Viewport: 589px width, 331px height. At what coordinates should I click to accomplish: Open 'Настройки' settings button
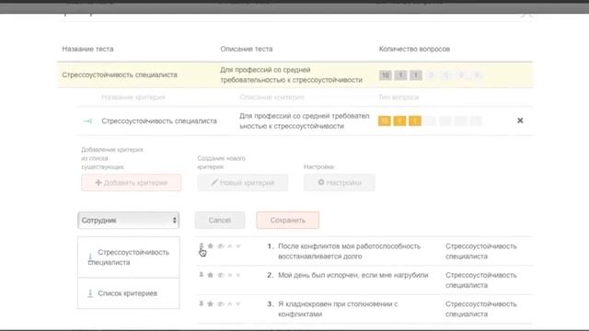click(340, 182)
